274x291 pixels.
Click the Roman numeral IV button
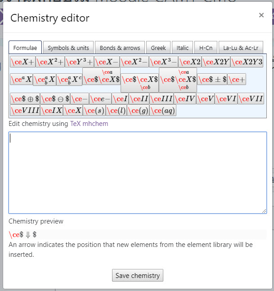click(184, 98)
